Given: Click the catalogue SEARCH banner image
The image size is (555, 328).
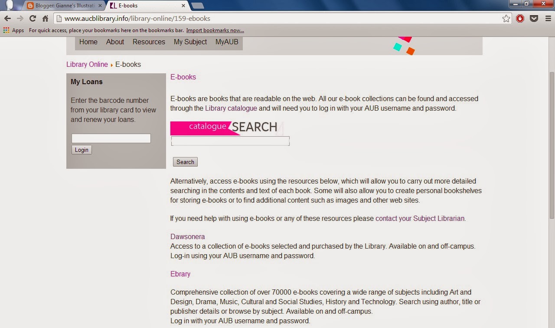Looking at the screenshot, I should 227,128.
